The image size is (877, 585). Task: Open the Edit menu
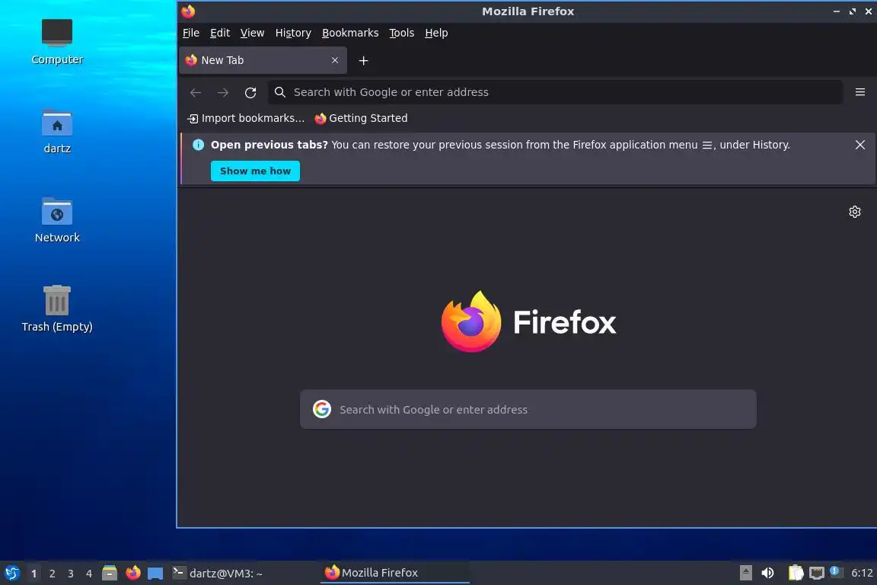pos(220,33)
